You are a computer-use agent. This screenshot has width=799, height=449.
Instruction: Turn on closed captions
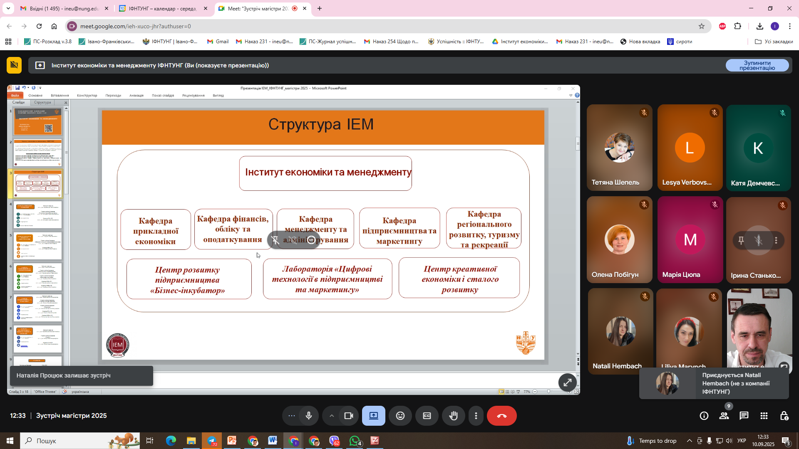[x=427, y=416]
